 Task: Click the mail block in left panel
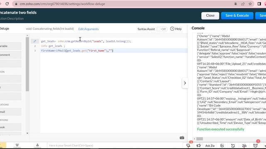(10, 112)
